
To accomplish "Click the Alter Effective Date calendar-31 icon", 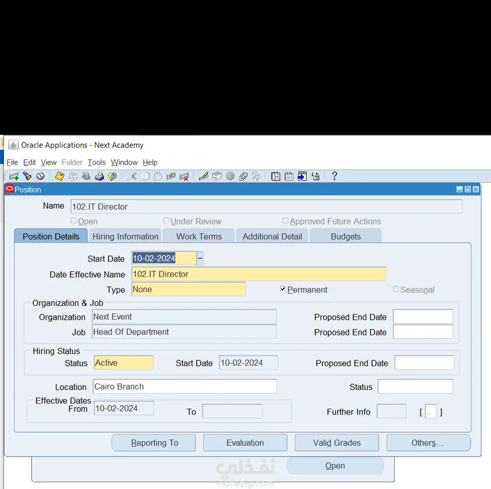I will click(x=276, y=176).
